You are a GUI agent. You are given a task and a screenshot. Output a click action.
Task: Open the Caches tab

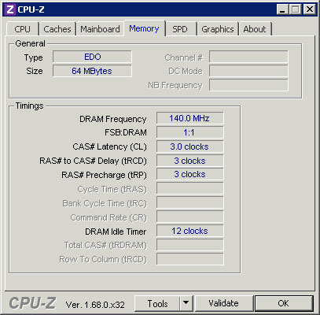click(57, 29)
